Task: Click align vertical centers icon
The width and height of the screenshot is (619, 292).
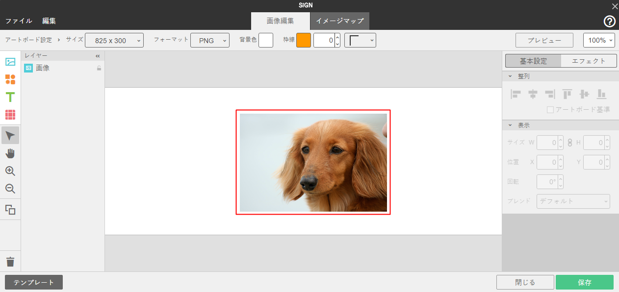Action: point(584,94)
